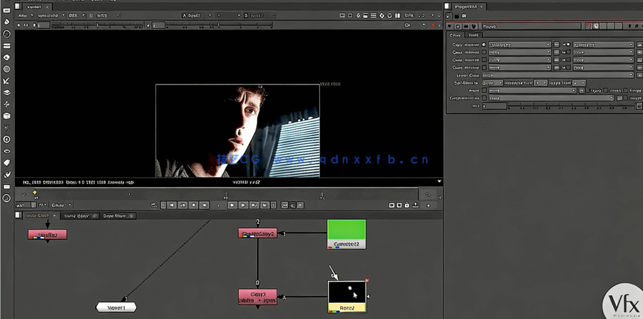Open the Properties panel tab
This screenshot has height=319, width=643.
468,7
